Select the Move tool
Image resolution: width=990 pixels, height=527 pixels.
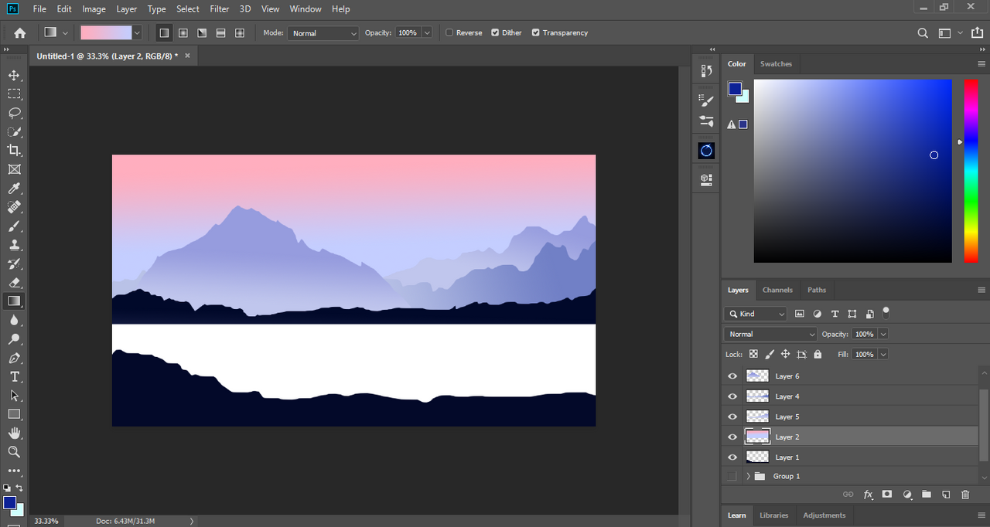click(14, 75)
